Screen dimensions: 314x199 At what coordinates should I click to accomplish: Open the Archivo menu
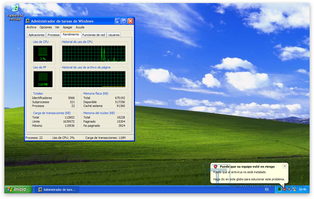click(x=31, y=27)
